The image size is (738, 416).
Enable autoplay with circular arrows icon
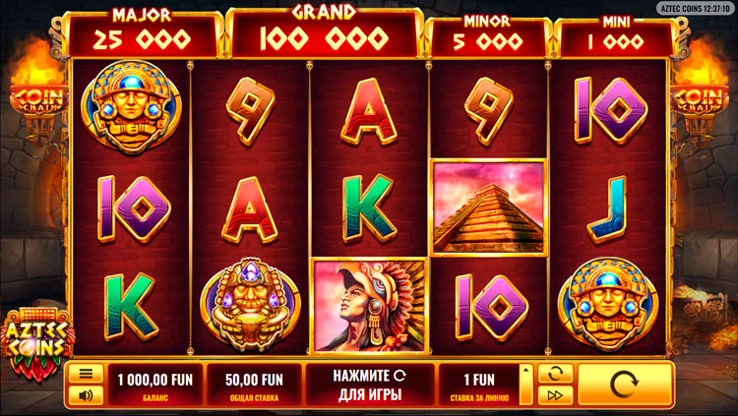pos(555,374)
